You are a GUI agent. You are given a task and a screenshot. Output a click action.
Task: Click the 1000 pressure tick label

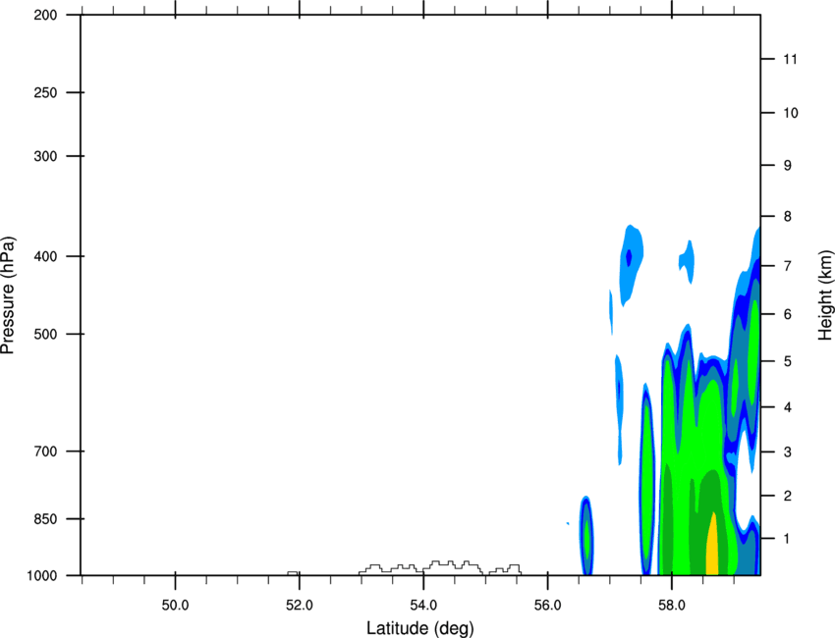[x=42, y=575]
